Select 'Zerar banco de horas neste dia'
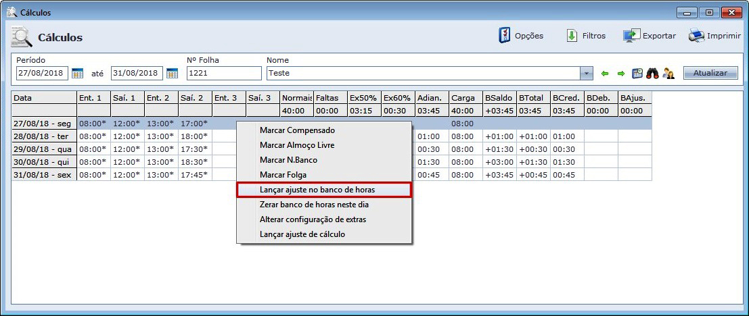The image size is (749, 316). (314, 205)
